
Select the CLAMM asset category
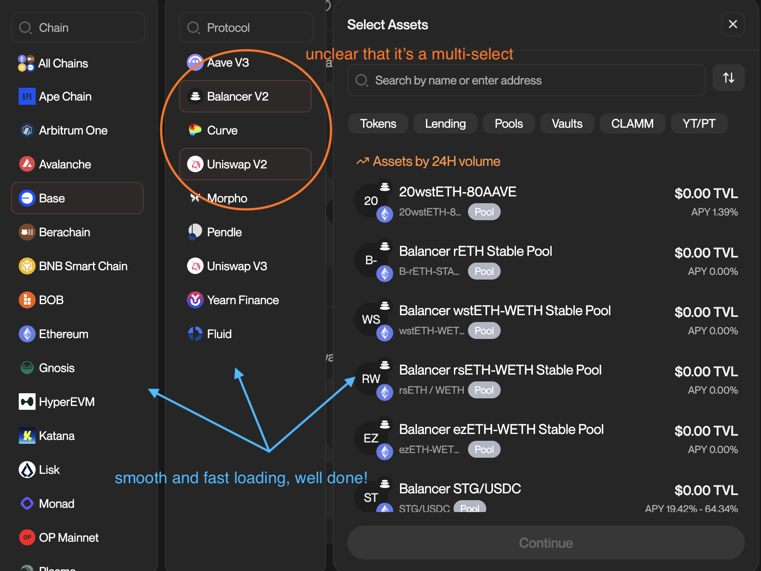[x=632, y=123]
